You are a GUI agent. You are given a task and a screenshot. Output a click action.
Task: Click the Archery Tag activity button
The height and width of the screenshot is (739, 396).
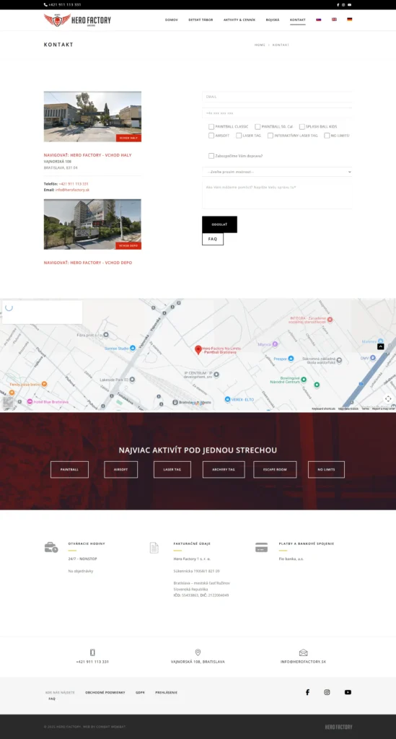coord(224,469)
